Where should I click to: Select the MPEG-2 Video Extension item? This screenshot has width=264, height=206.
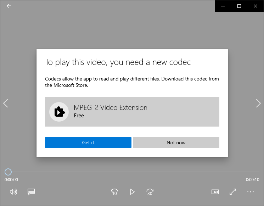point(132,112)
